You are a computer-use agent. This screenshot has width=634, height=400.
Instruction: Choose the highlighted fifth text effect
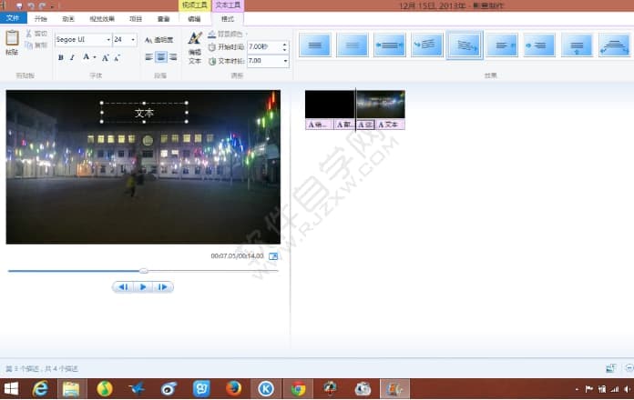465,45
